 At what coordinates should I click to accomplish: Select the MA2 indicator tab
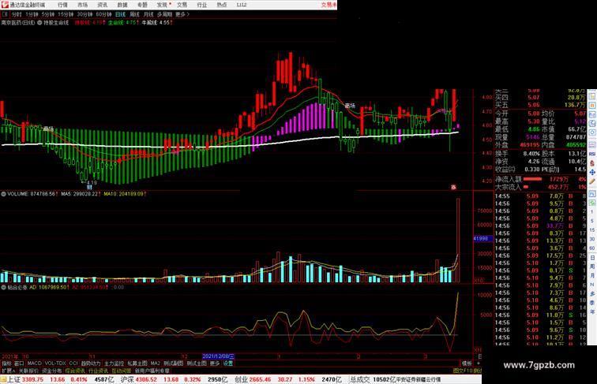tap(155, 363)
